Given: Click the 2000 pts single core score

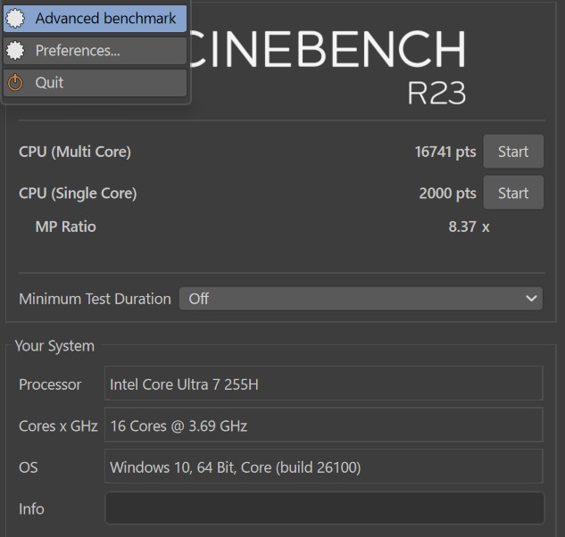Looking at the screenshot, I should tap(447, 193).
